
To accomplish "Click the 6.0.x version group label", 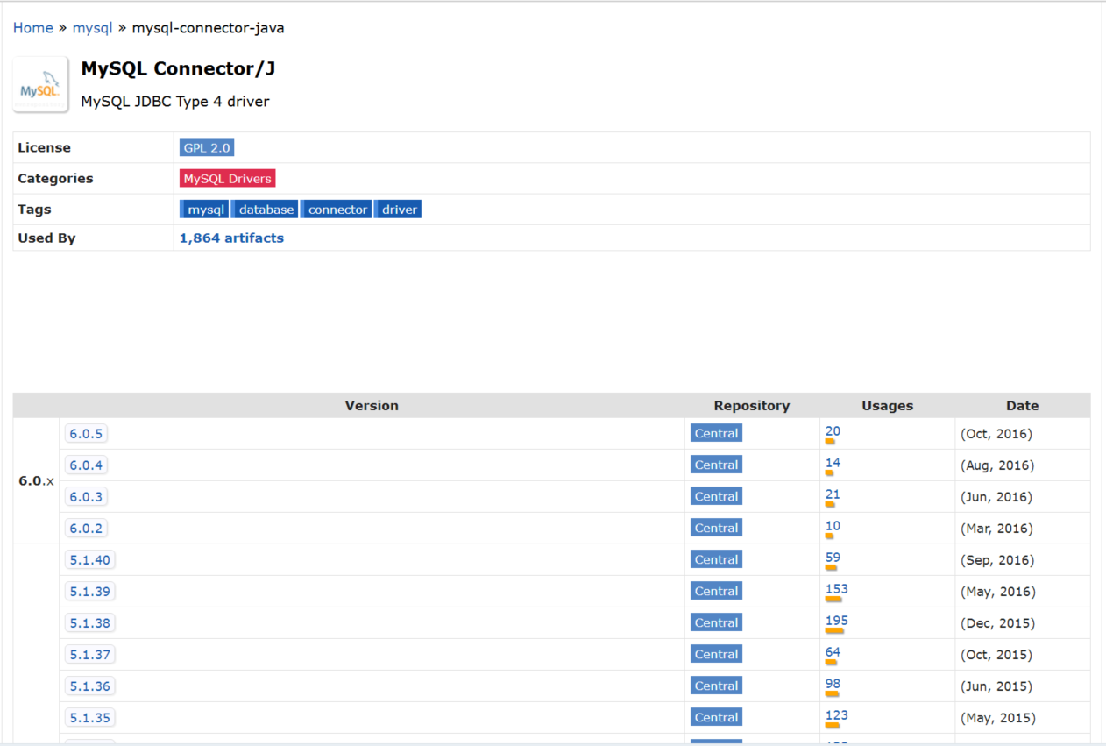I will [36, 481].
